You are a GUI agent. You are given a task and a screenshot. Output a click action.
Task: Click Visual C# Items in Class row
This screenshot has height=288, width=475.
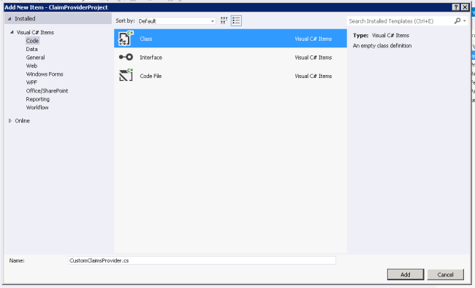click(x=313, y=39)
